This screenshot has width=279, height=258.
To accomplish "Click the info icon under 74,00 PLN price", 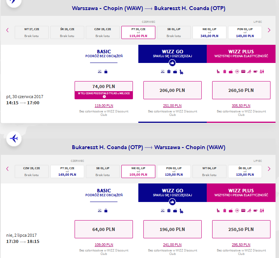I will click(104, 97).
